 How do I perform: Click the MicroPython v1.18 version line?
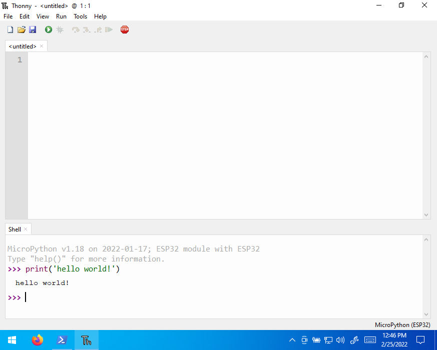(x=134, y=248)
